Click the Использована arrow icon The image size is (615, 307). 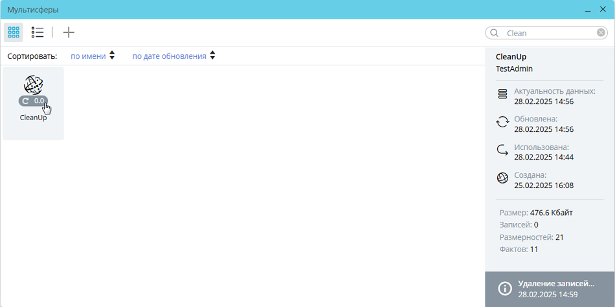click(502, 150)
